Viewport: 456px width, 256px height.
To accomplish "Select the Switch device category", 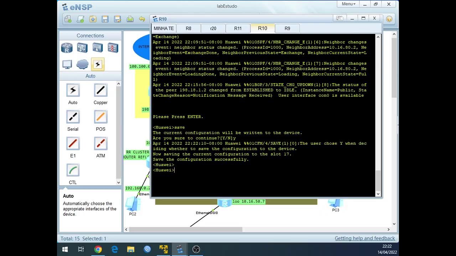I will pyautogui.click(x=82, y=48).
